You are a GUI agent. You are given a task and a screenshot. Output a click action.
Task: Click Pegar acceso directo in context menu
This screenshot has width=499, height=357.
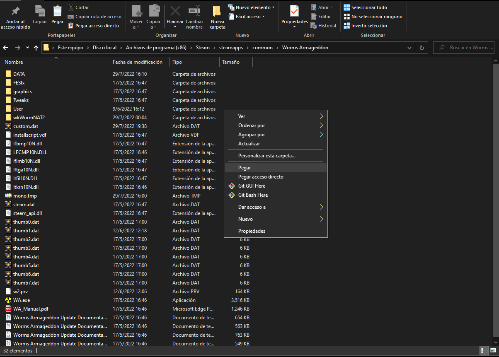coord(276,177)
